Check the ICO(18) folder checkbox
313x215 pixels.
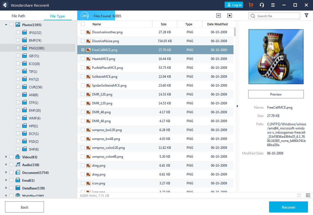click(x=18, y=63)
